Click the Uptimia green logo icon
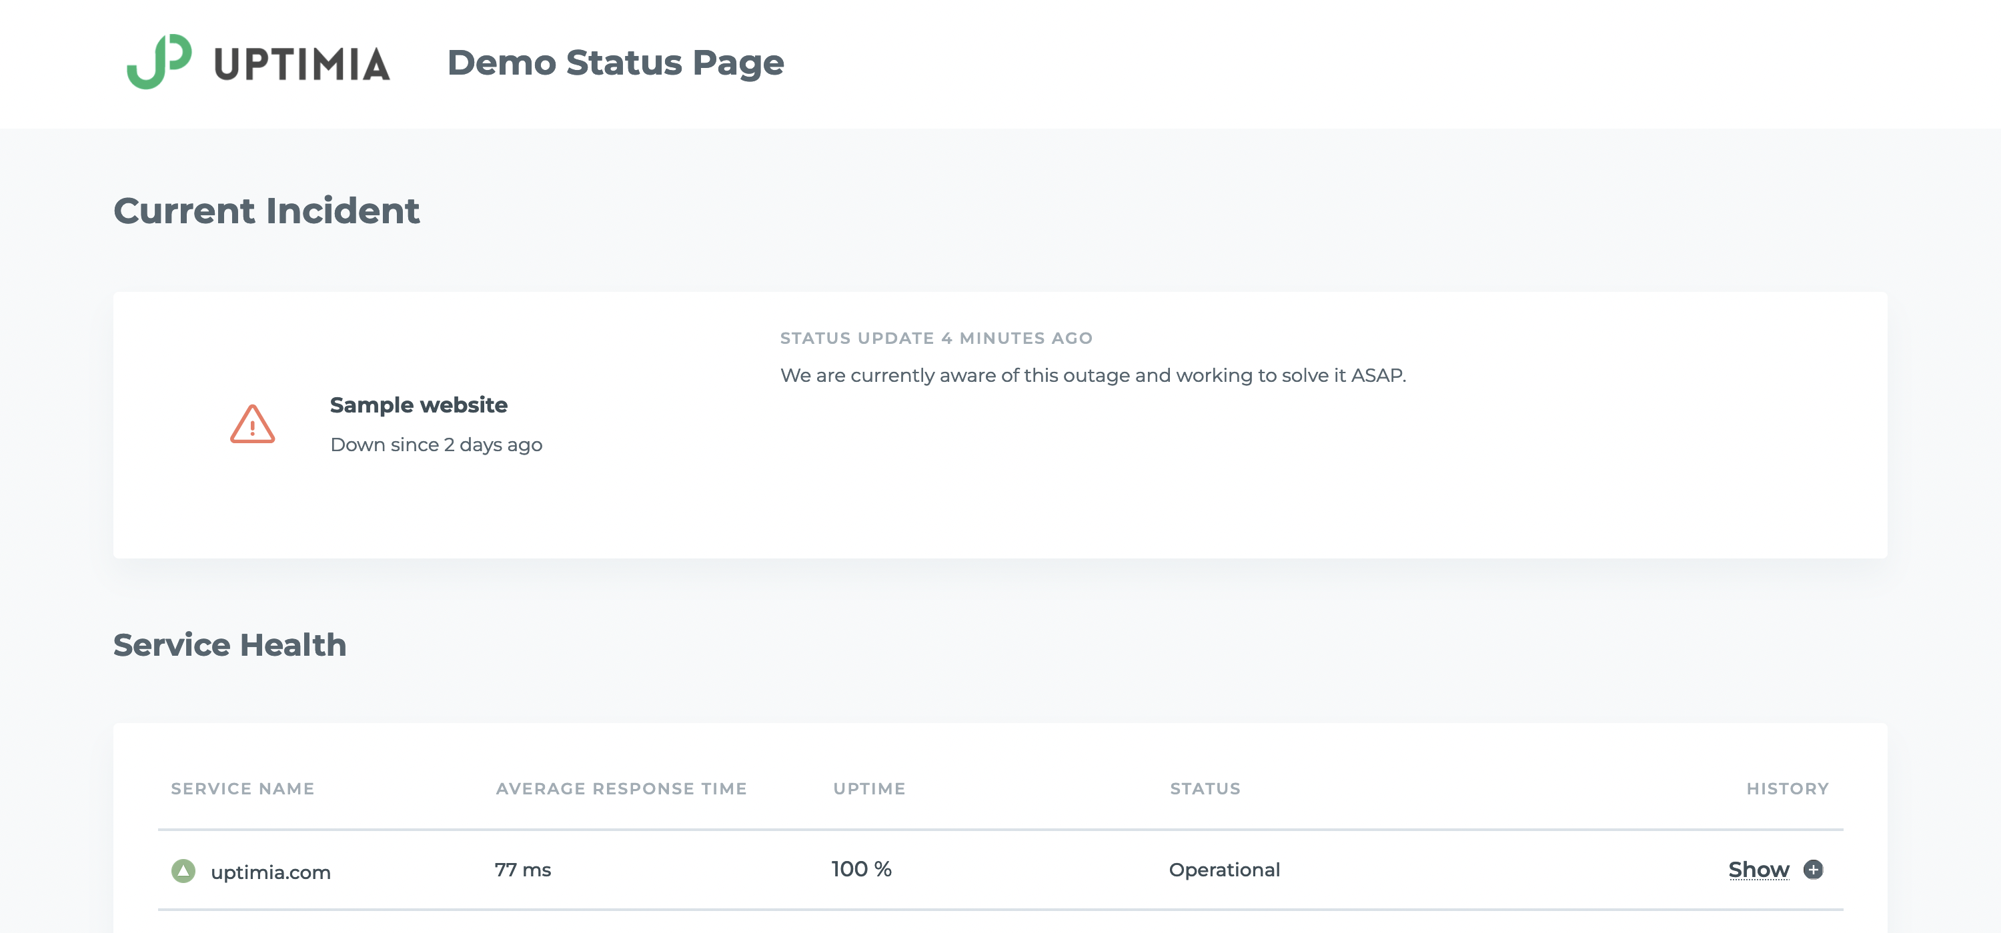This screenshot has height=933, width=2001. point(159,61)
